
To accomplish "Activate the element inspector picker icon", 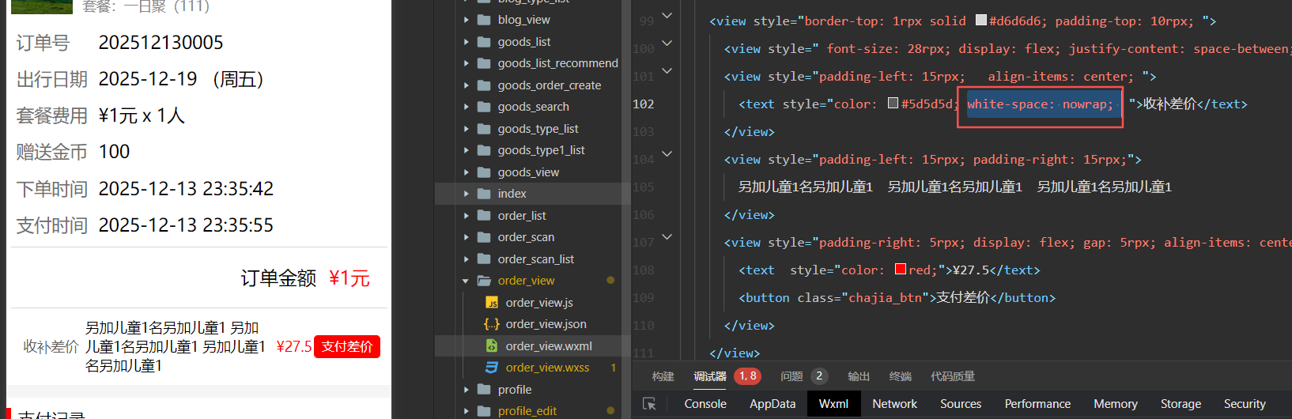I will pyautogui.click(x=649, y=404).
